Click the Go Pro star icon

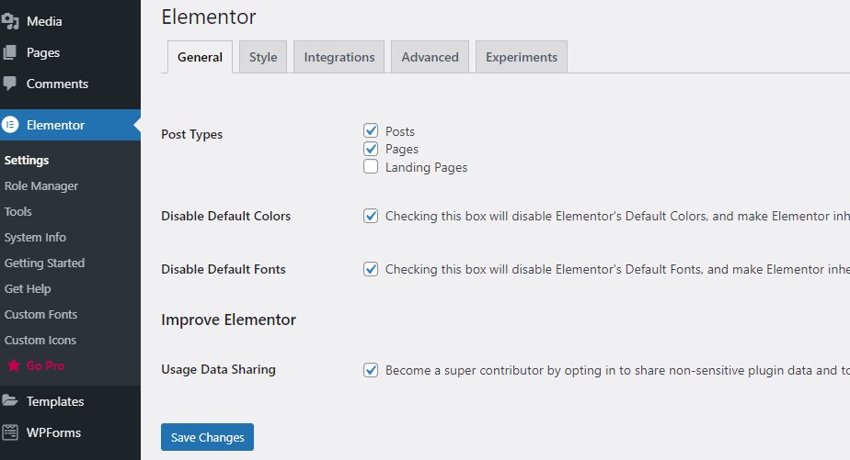[x=13, y=365]
